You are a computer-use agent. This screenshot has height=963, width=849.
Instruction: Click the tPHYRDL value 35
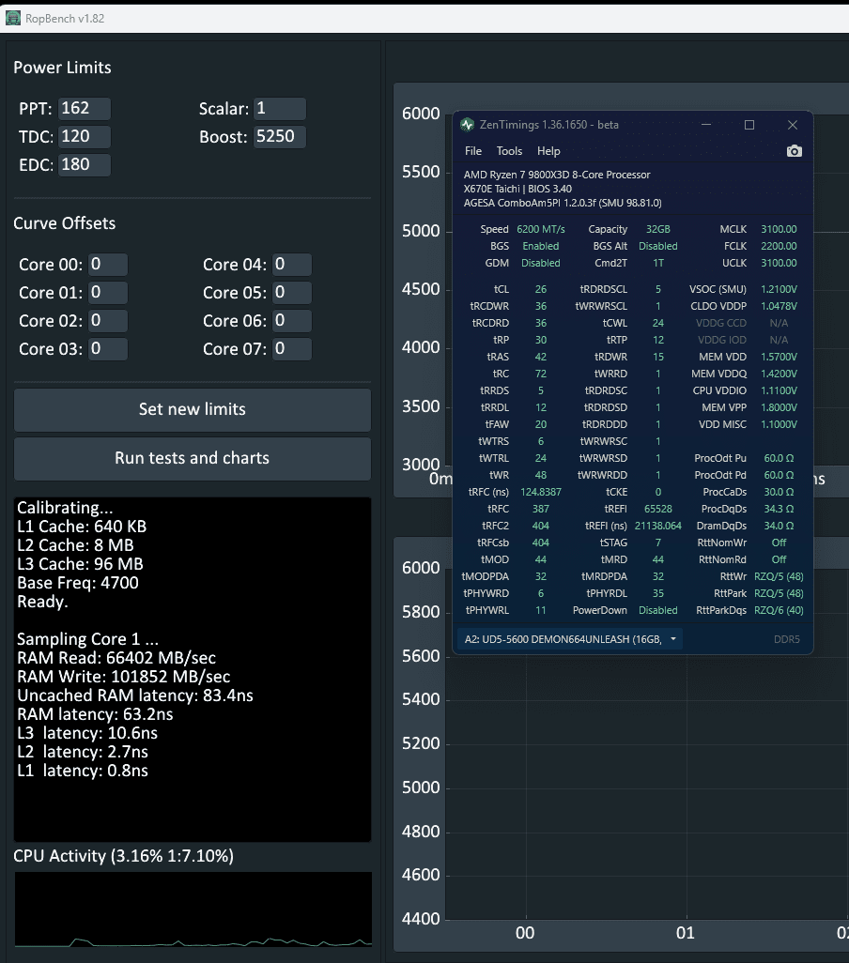(658, 593)
